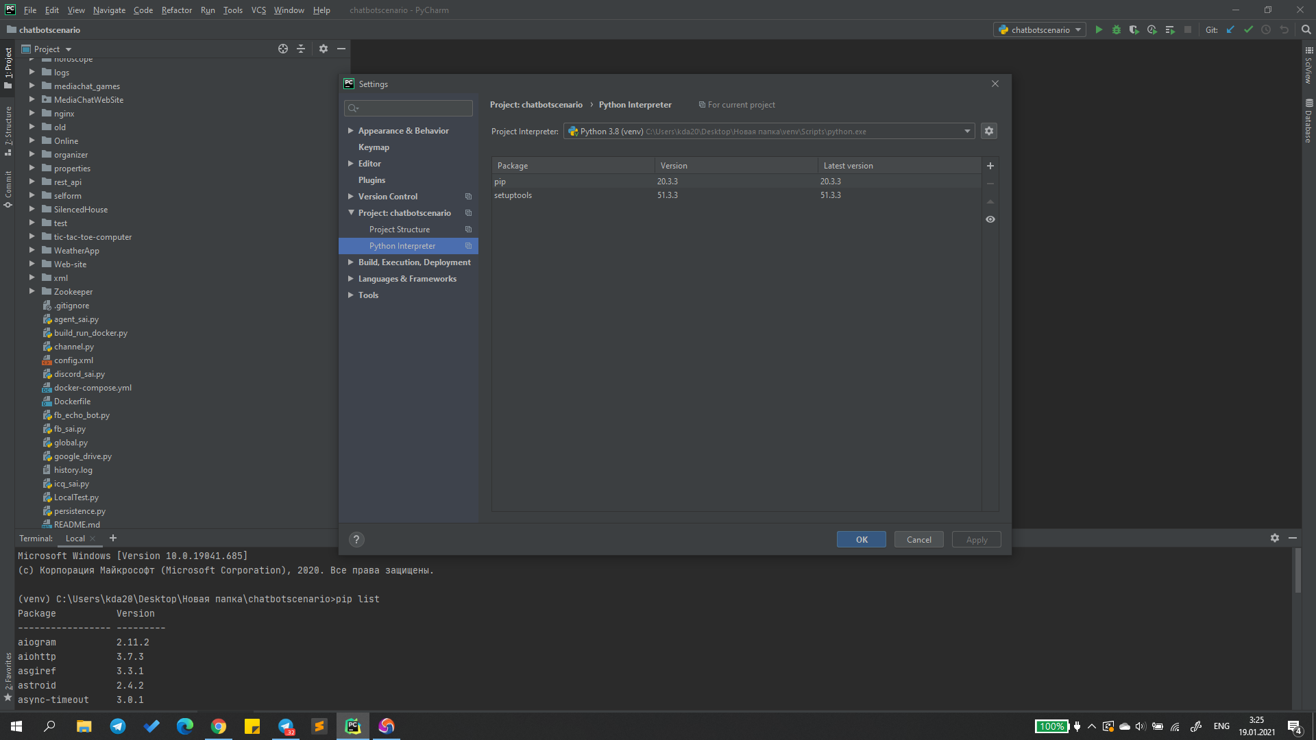Click OK in Settings dialog
The height and width of the screenshot is (740, 1316).
(x=862, y=539)
